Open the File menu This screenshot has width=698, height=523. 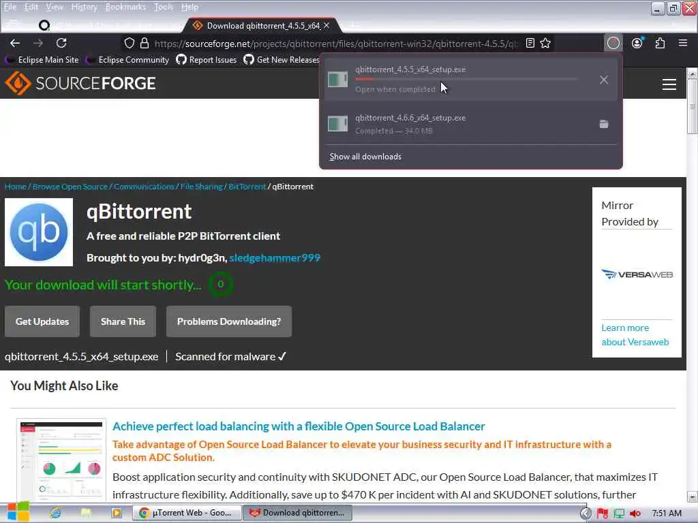(10, 7)
